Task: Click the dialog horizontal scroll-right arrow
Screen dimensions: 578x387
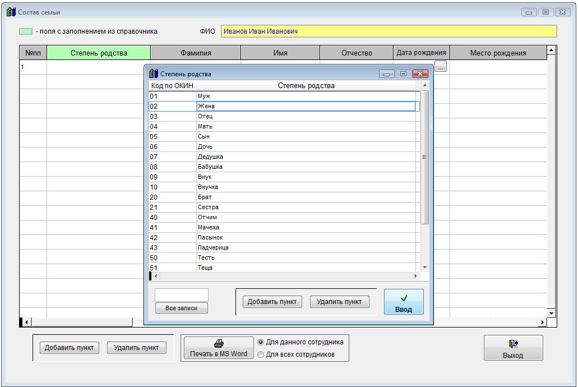Action: pos(416,276)
